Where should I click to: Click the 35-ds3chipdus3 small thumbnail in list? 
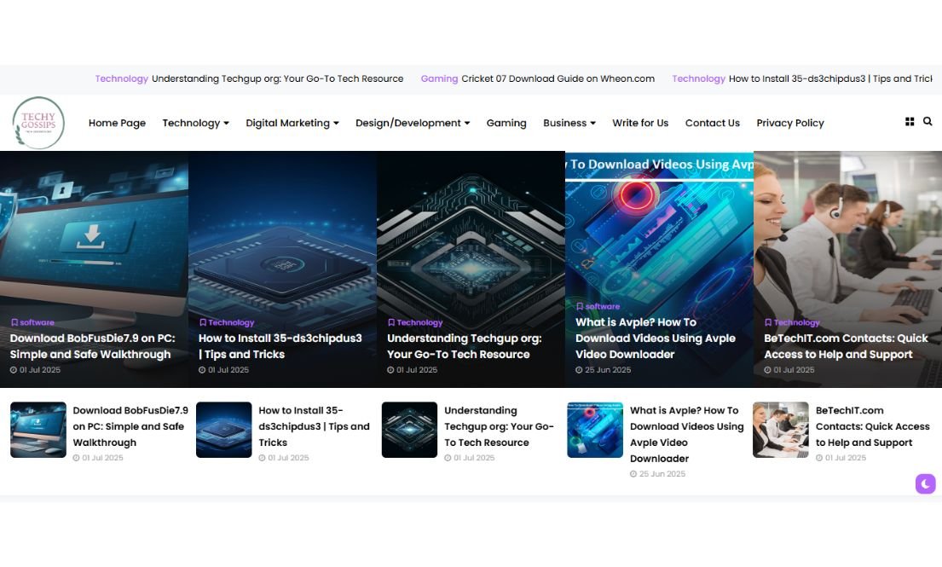click(x=224, y=430)
